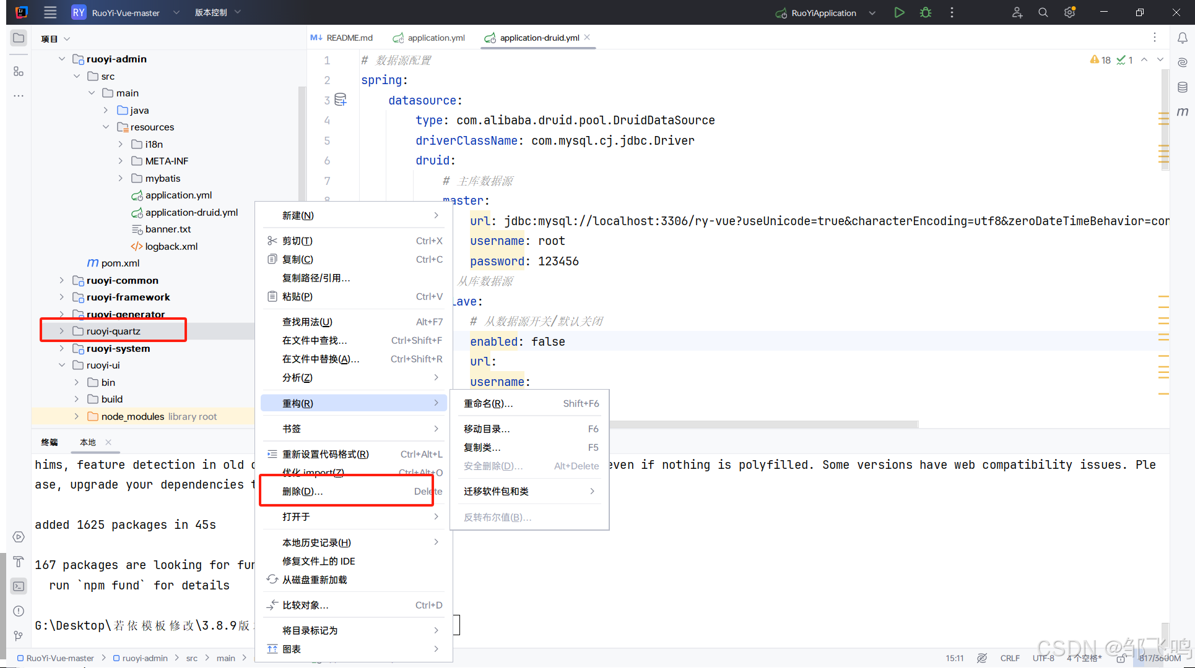Open Search Everywhere magnifier
This screenshot has width=1195, height=668.
tap(1043, 12)
